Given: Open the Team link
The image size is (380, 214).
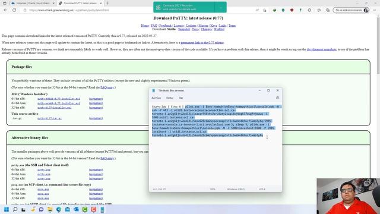Looking at the screenshot, I should [x=232, y=26].
